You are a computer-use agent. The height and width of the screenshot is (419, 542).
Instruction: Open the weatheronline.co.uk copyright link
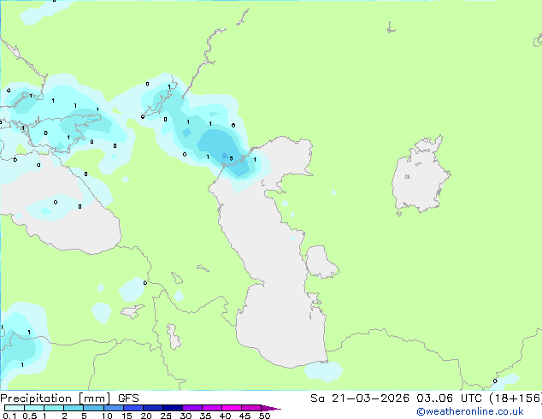[x=470, y=411]
